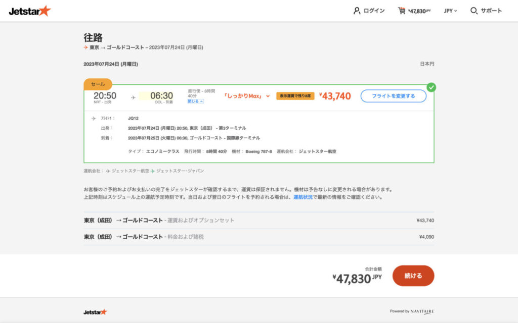
Task: Click the ¥43,740 fare price
Action: pyautogui.click(x=335, y=96)
